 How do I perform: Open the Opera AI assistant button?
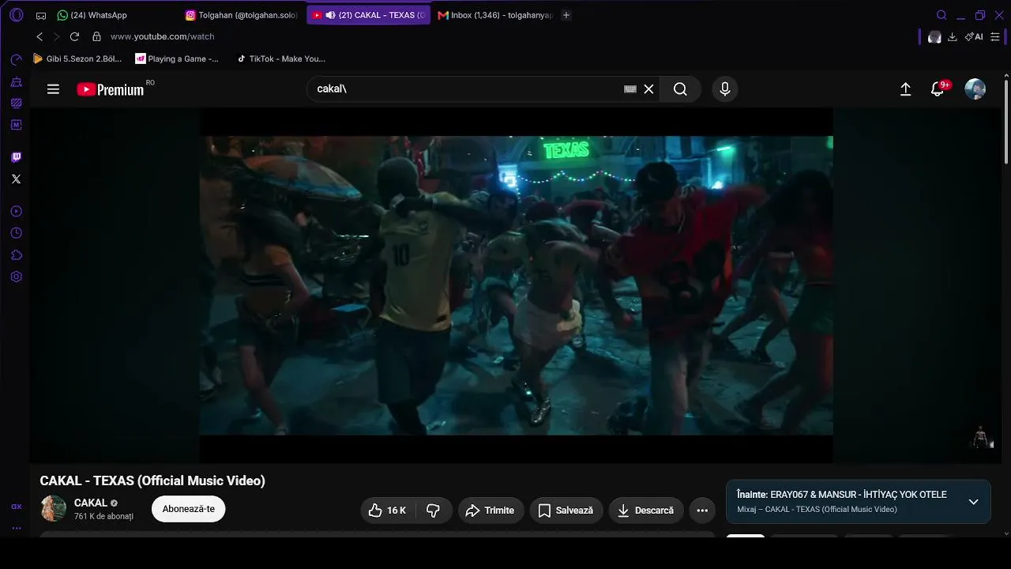tap(974, 37)
